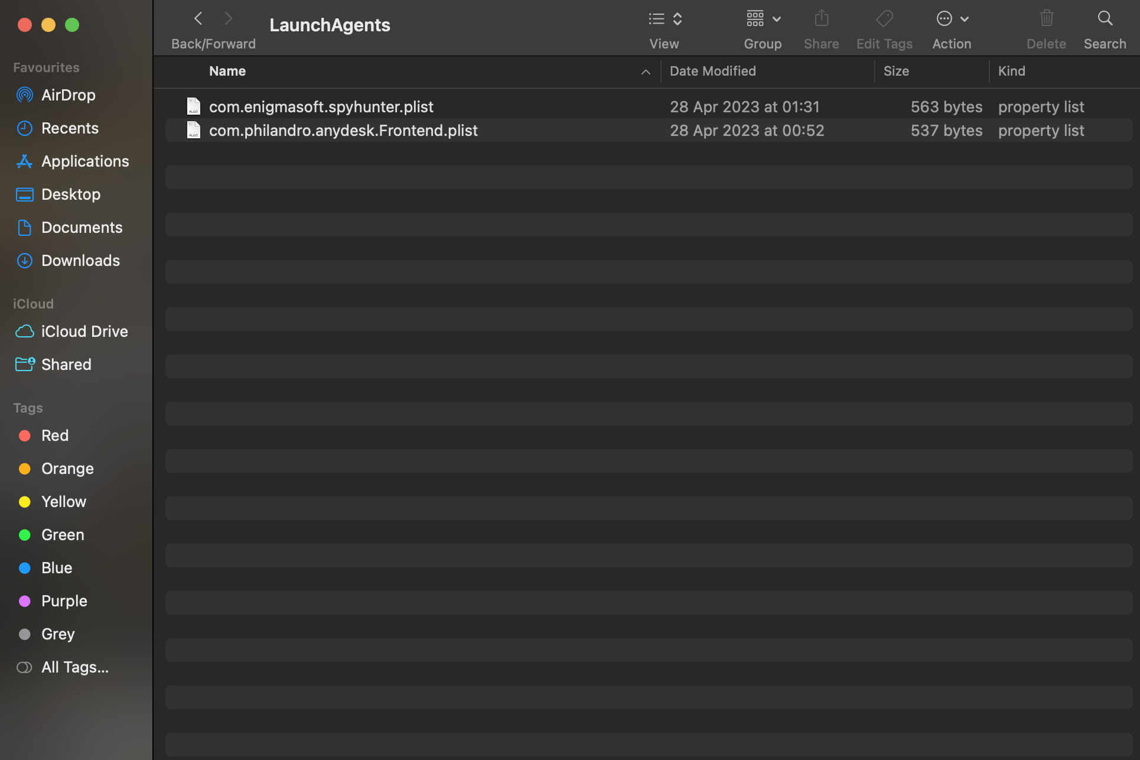Click the Share icon in toolbar

[821, 19]
